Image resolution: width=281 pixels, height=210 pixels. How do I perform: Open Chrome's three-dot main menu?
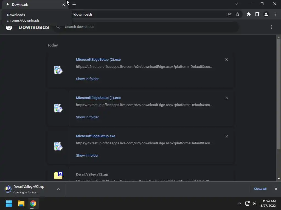coord(275,14)
